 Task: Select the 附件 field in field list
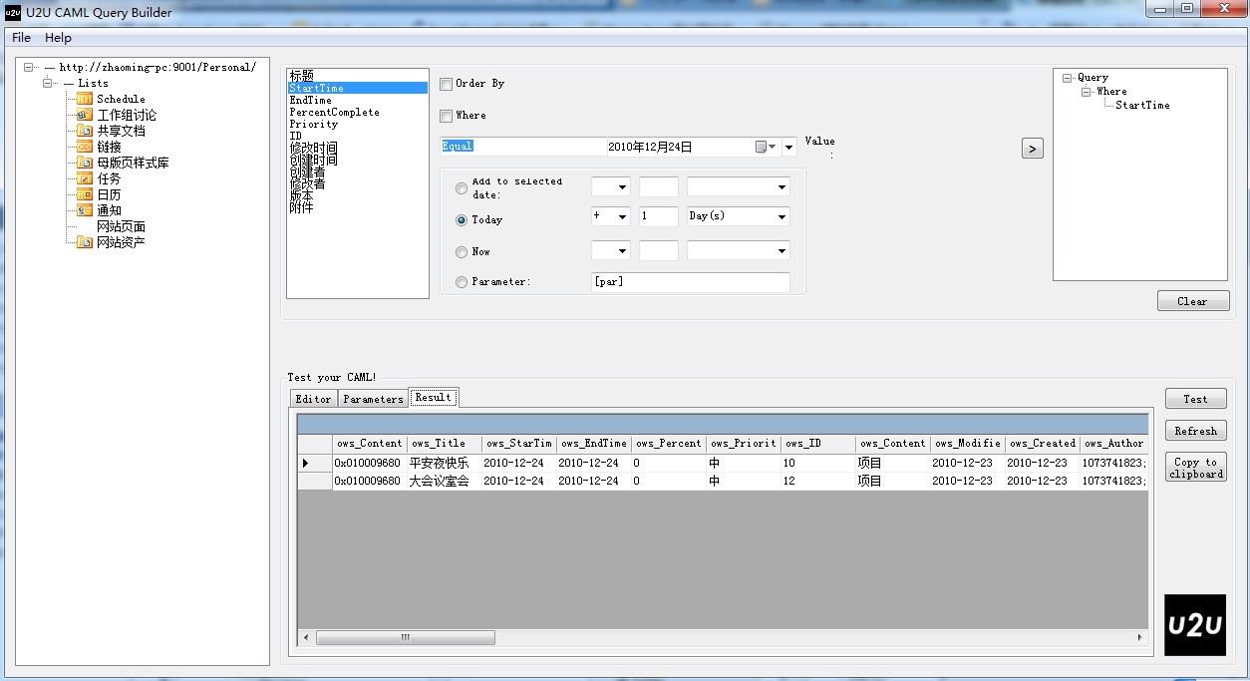301,207
